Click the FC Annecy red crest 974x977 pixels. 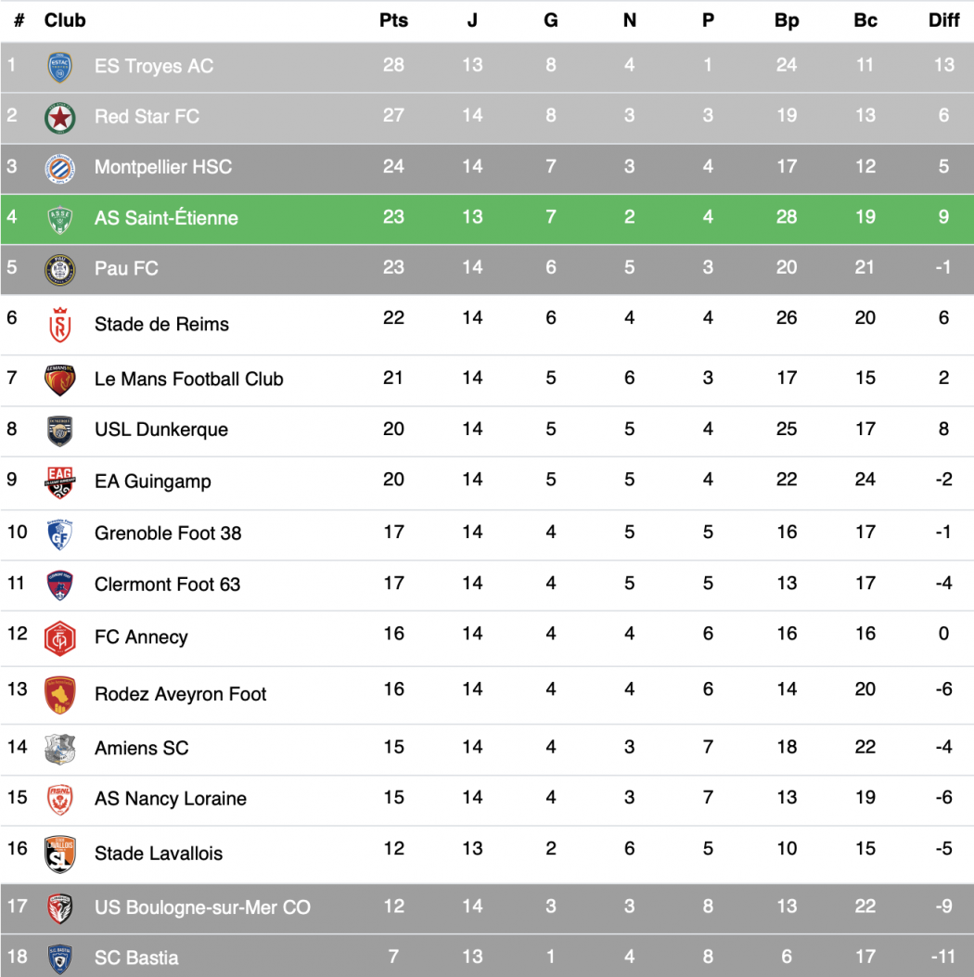point(60,637)
